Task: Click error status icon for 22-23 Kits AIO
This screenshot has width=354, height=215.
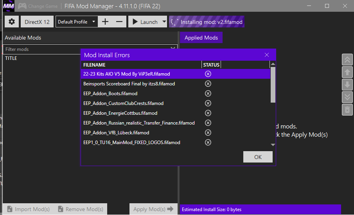Action: (208, 74)
